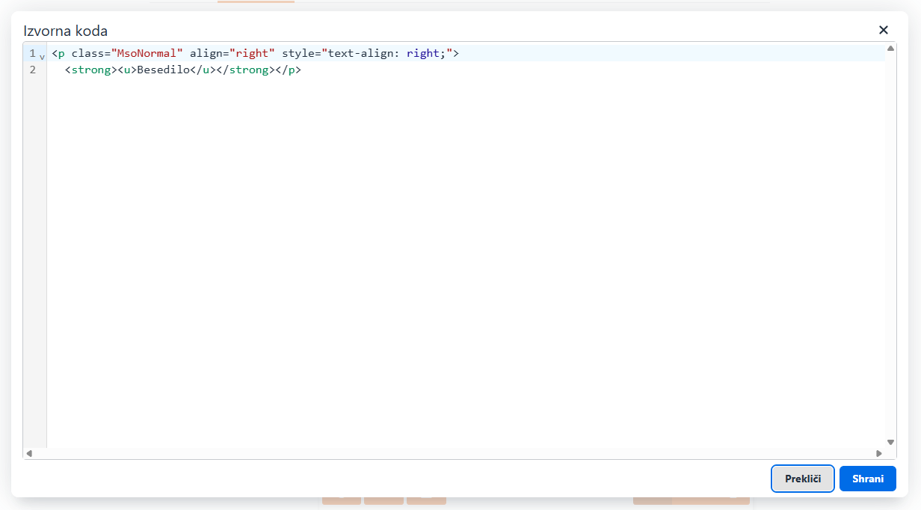Click the vertical scrollbar down arrow
This screenshot has width=921, height=510.
890,442
